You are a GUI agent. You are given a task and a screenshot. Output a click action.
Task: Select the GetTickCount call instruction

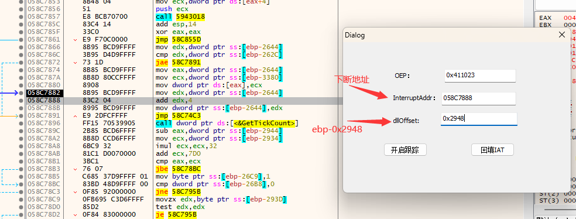(227, 123)
